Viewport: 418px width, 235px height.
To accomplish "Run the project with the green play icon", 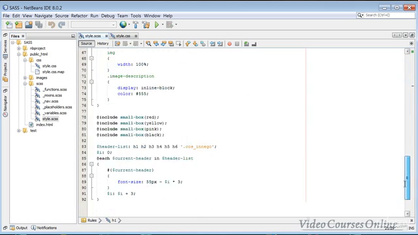I will pyautogui.click(x=157, y=25).
